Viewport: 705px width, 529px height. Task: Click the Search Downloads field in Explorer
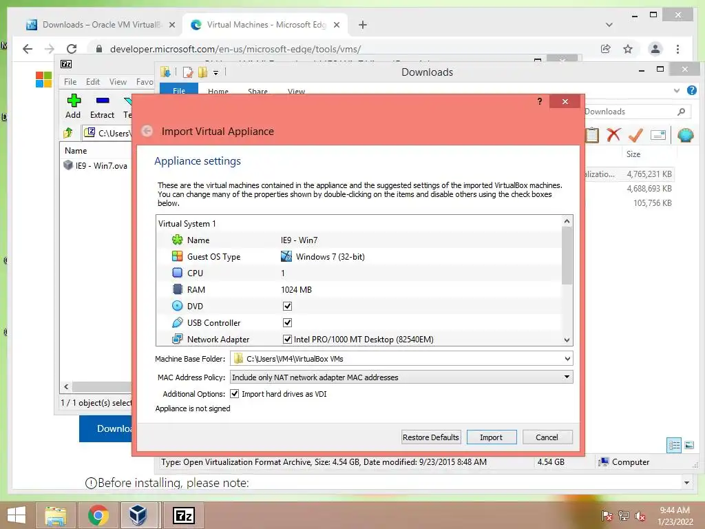click(x=635, y=112)
